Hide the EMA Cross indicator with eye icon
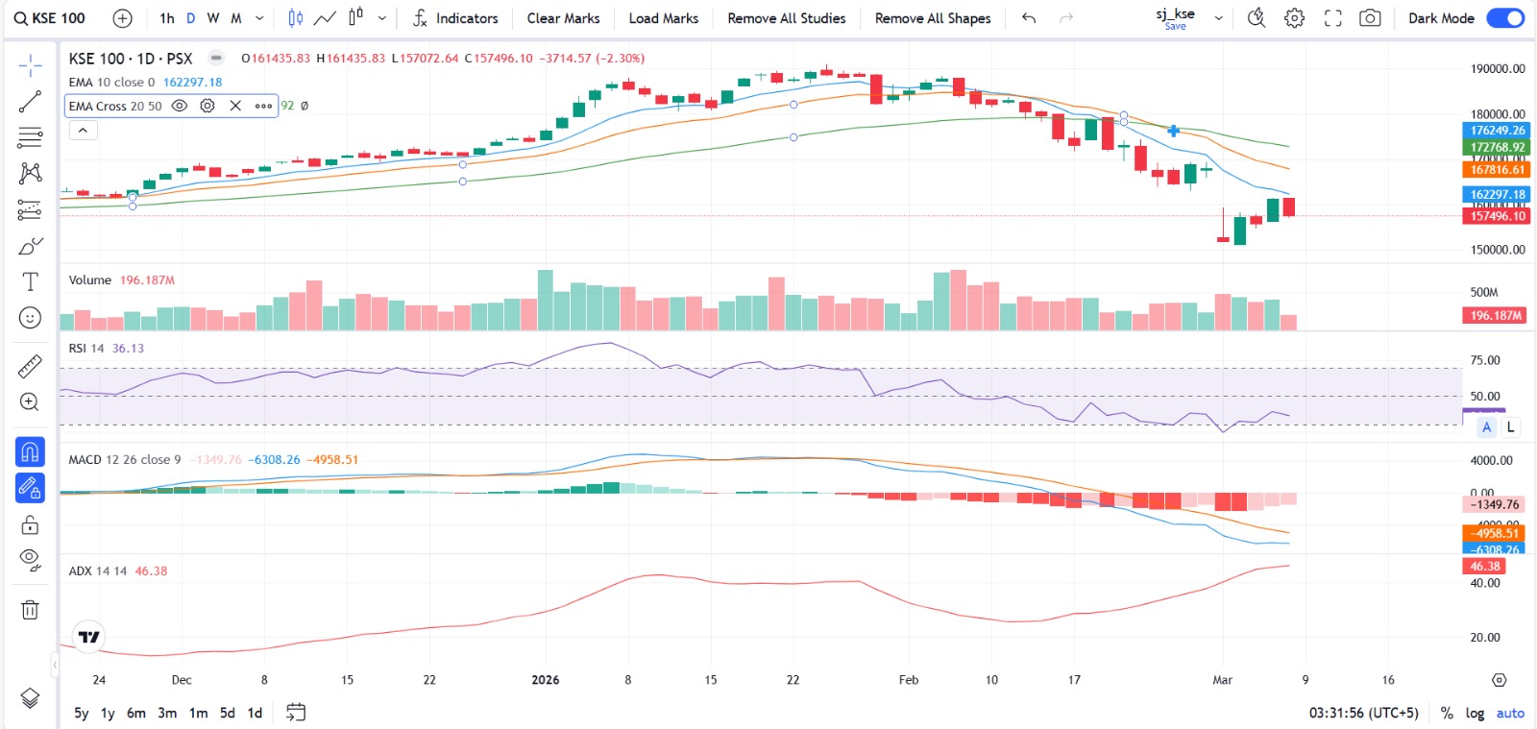 pyautogui.click(x=180, y=106)
